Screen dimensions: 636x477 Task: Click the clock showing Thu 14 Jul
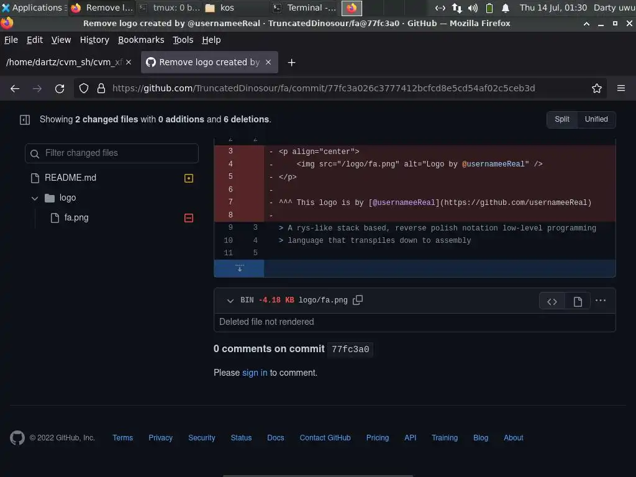coord(553,7)
